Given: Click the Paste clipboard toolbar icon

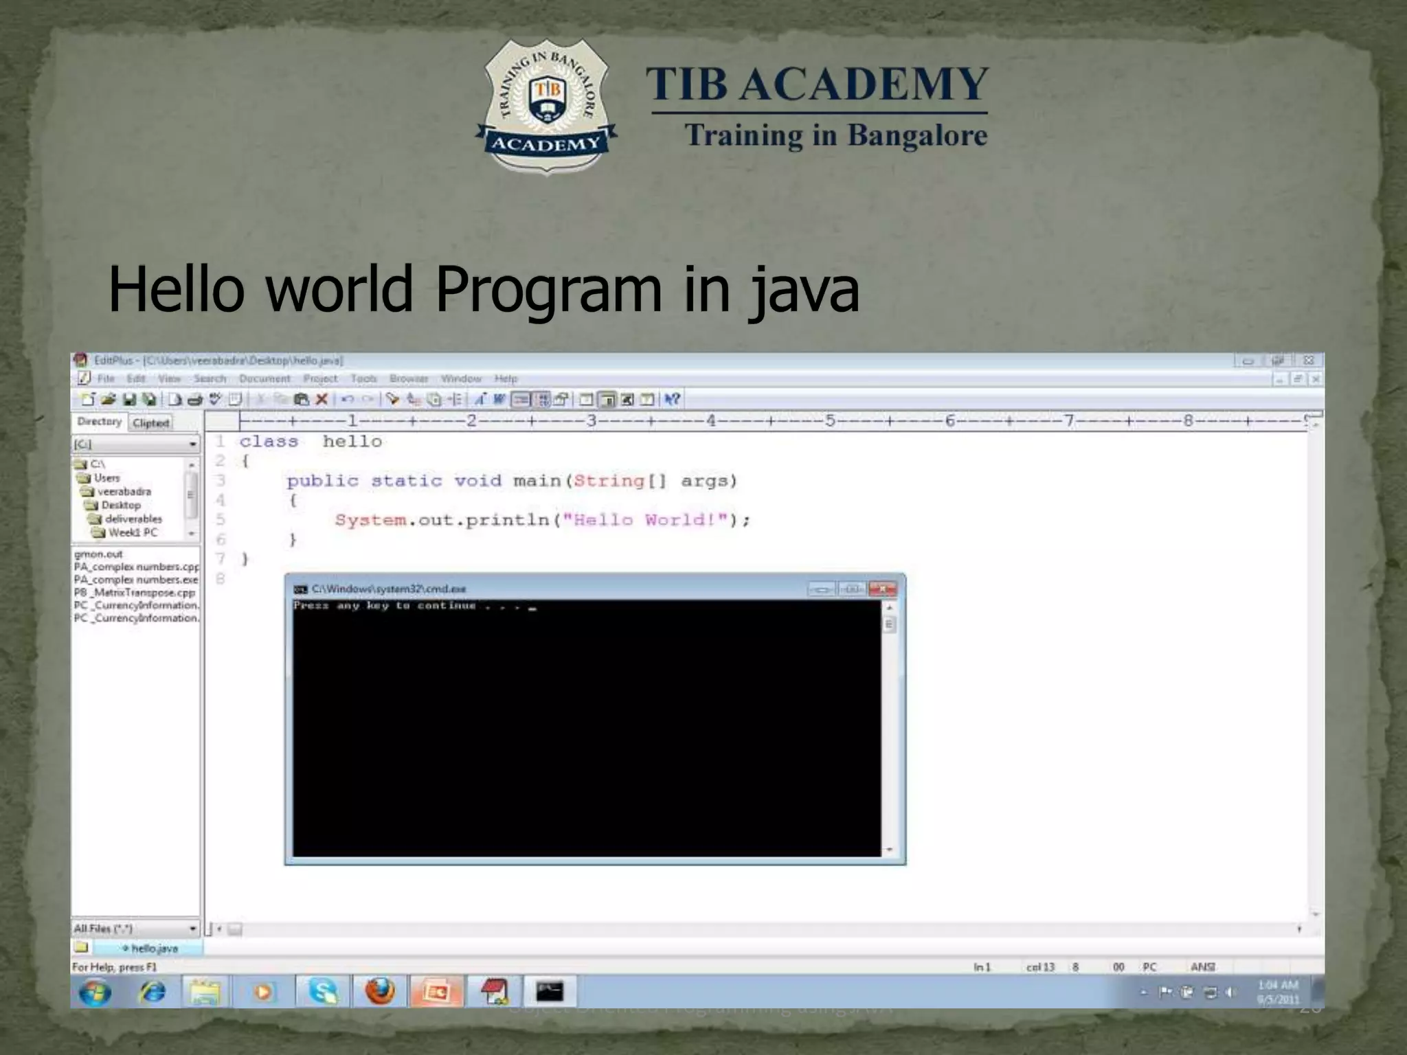Looking at the screenshot, I should (x=301, y=399).
